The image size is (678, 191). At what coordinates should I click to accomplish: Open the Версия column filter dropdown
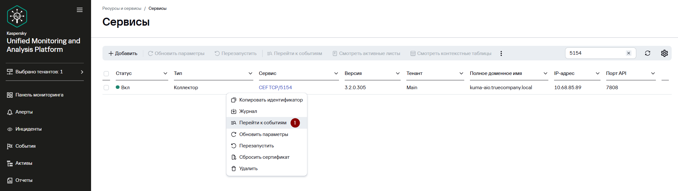[x=398, y=73]
